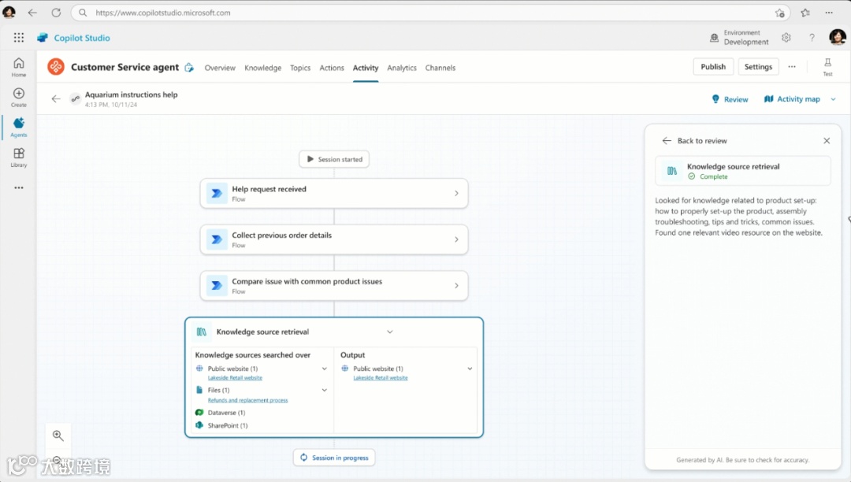Open more options ellipsis next to Settings
851x482 pixels.
[x=792, y=67]
